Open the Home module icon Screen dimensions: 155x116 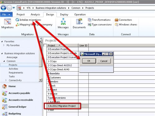click(x=4, y=86)
